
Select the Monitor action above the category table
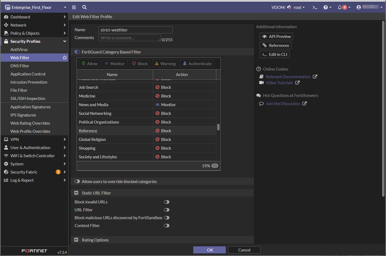115,63
